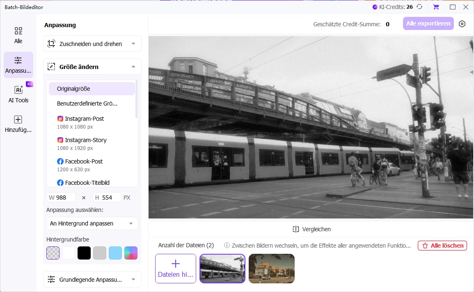Select Originalgröße size preset
Viewport: 474px width, 292px height.
(92, 89)
